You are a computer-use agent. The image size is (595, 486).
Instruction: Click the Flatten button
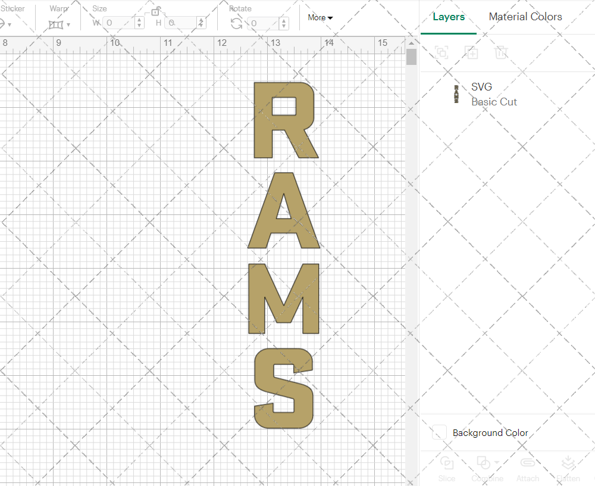(568, 469)
